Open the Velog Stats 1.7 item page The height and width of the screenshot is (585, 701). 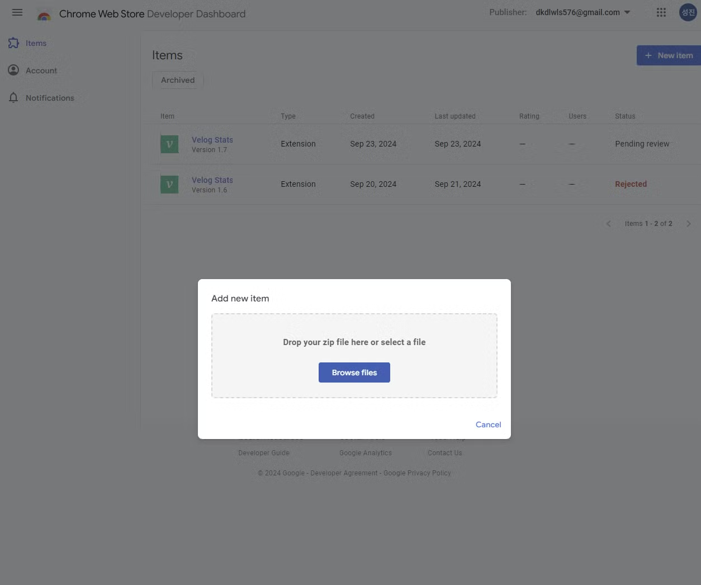pos(212,139)
